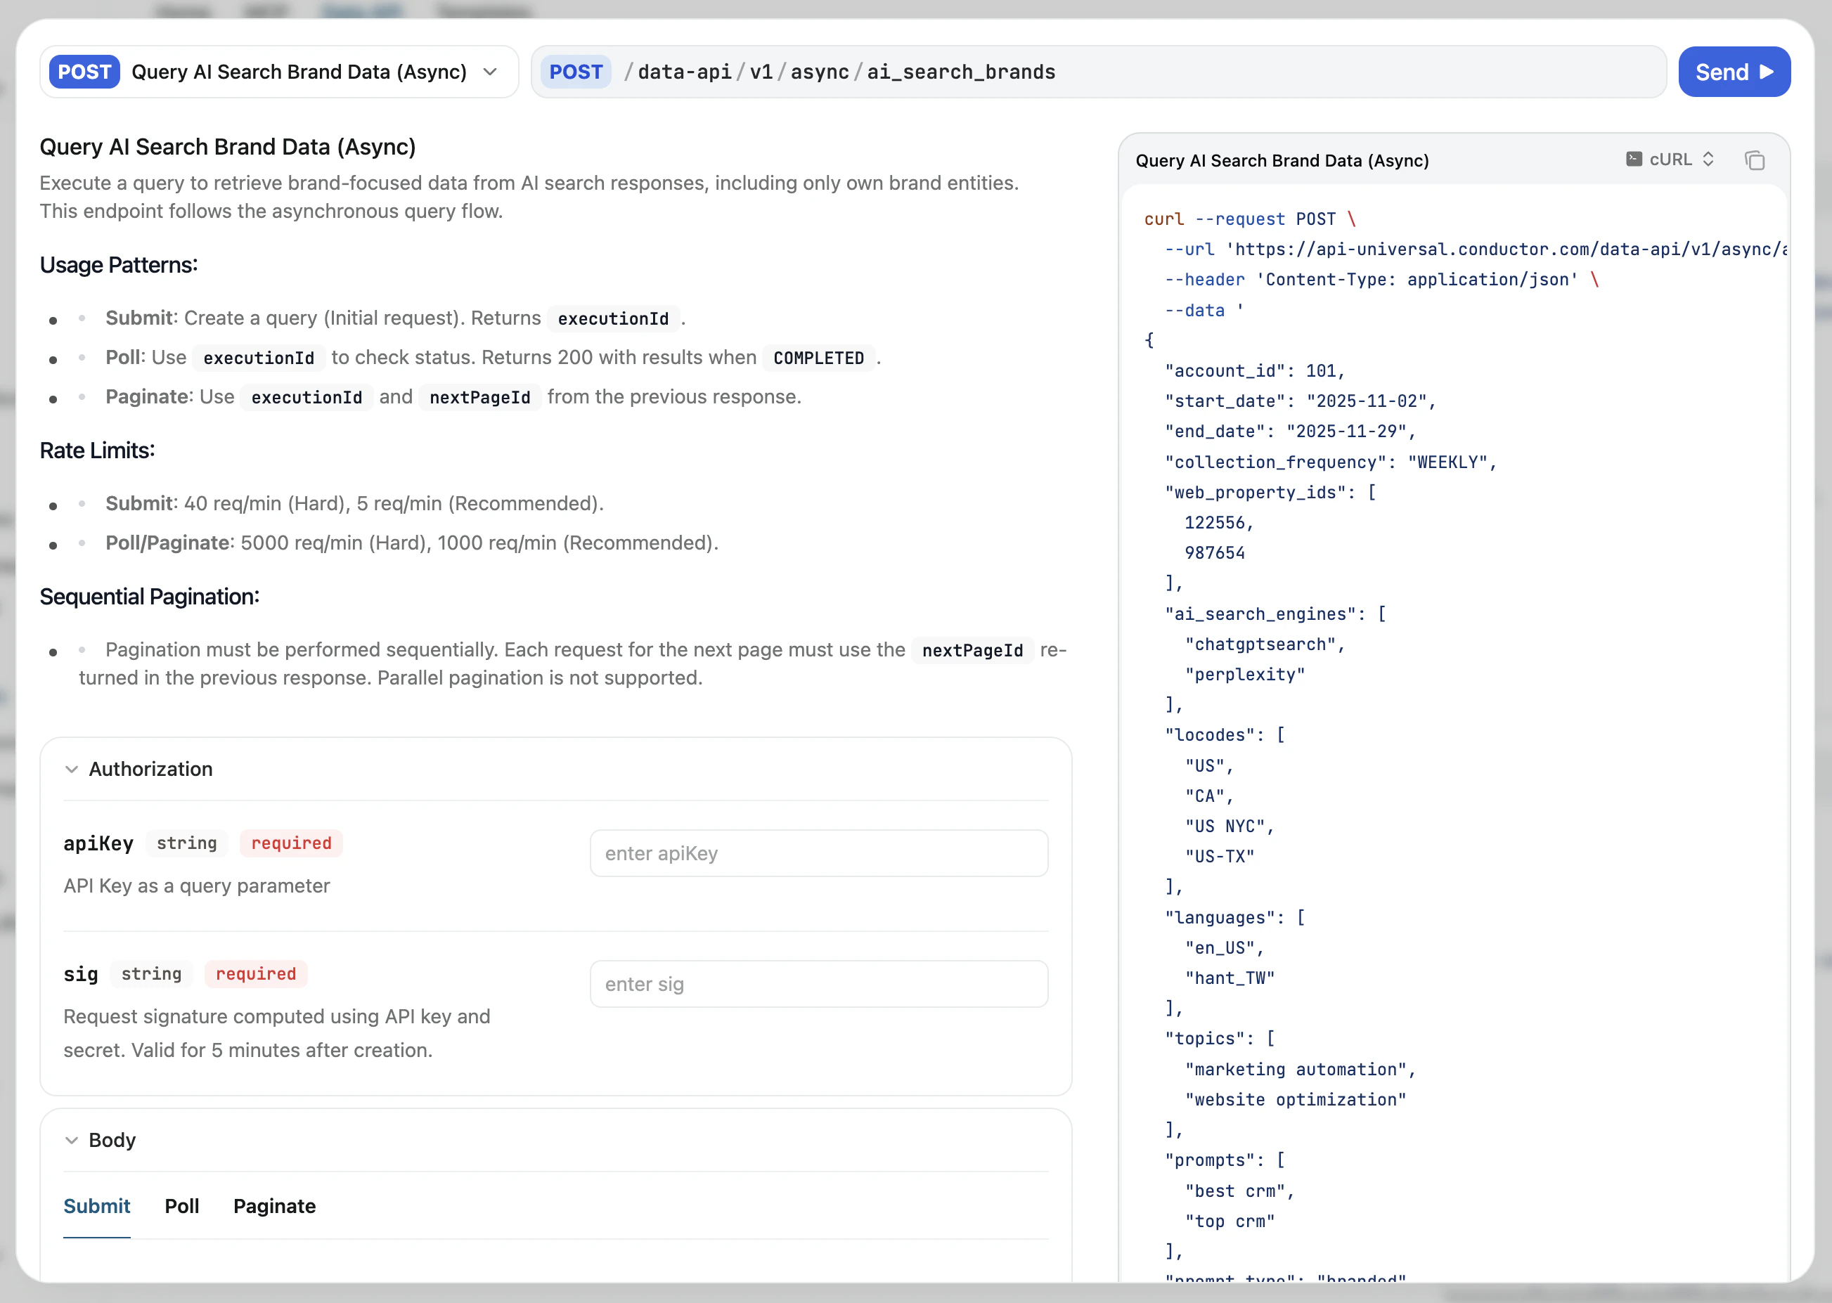Collapse the Body section
This screenshot has width=1832, height=1303.
(x=101, y=1140)
